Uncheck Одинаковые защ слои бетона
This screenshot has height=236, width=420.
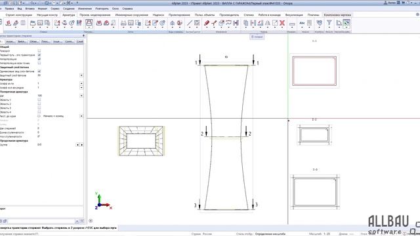pos(39,71)
